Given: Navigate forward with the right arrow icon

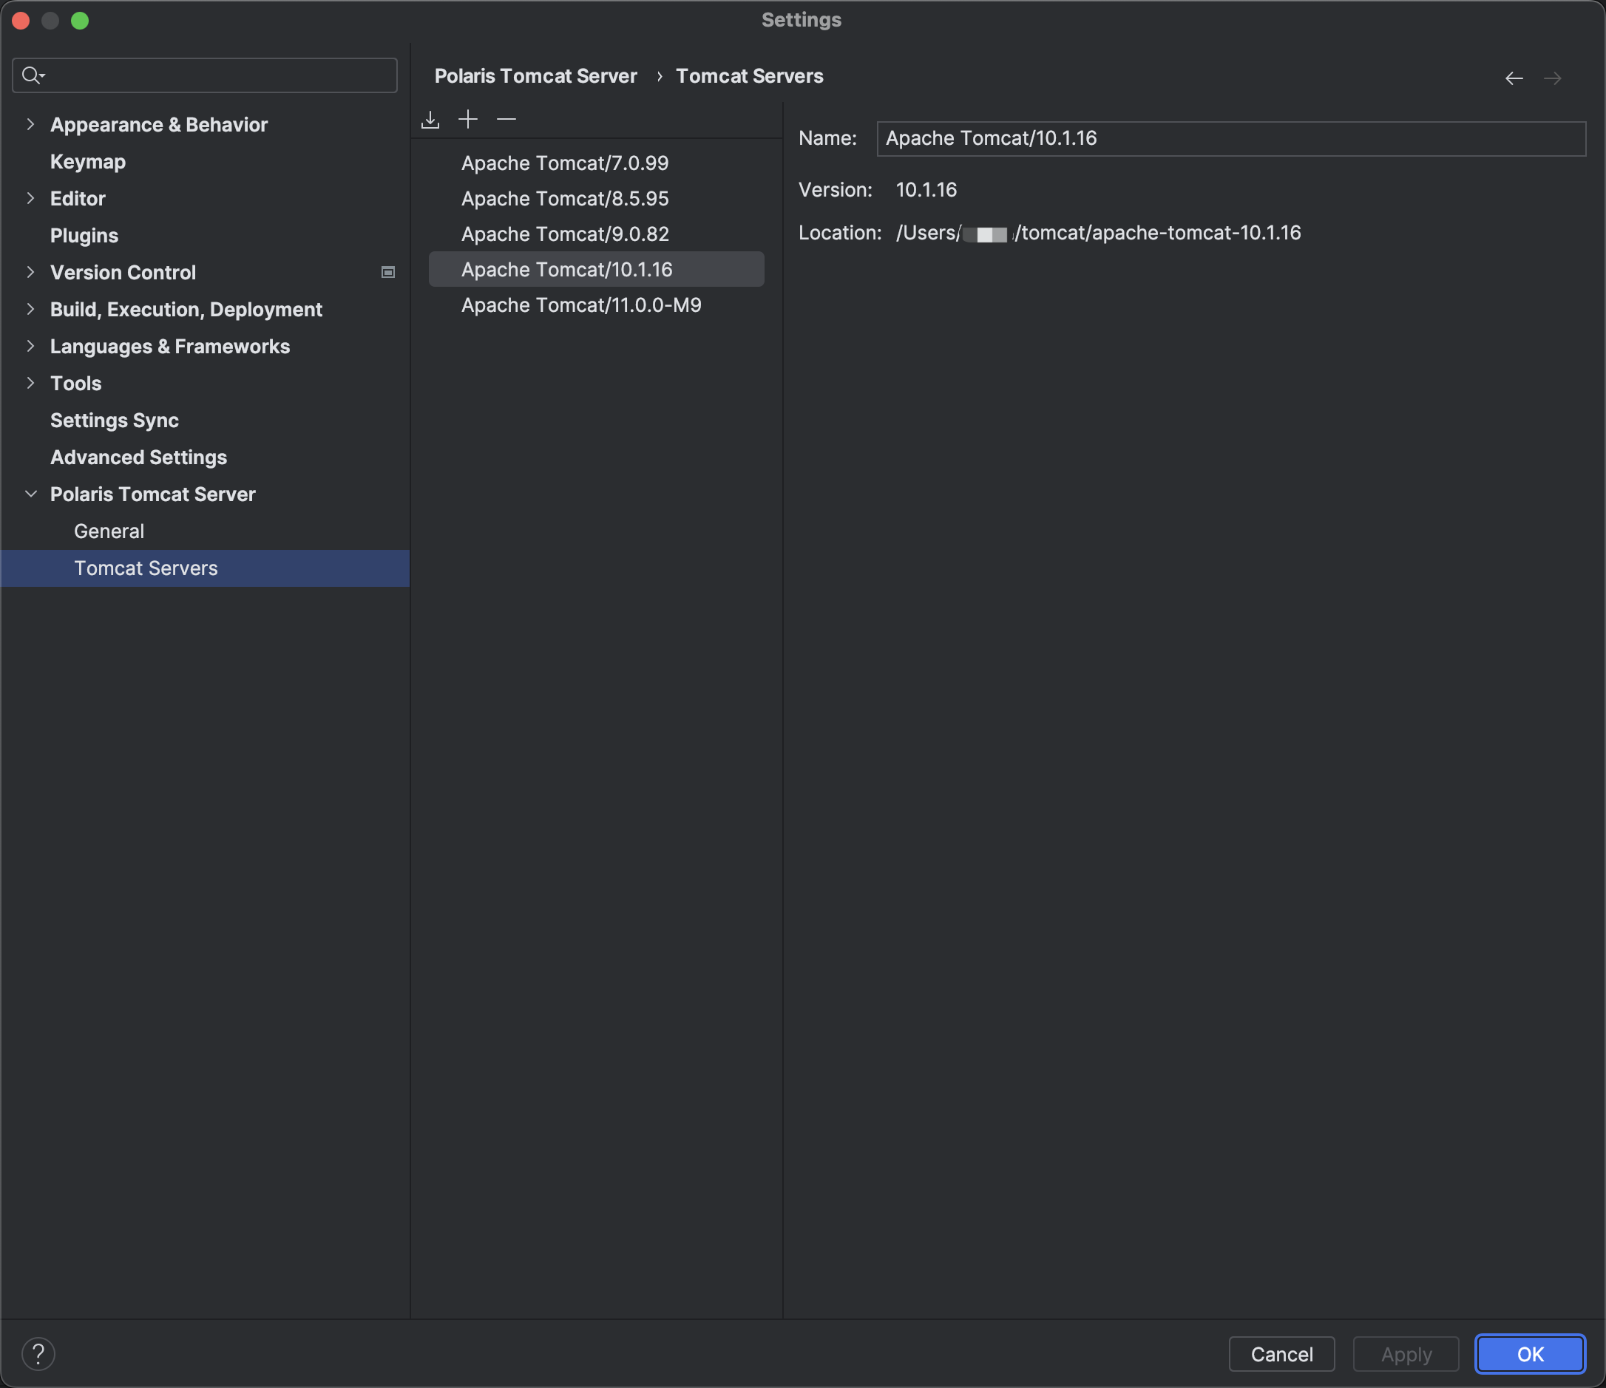Looking at the screenshot, I should click(x=1554, y=78).
